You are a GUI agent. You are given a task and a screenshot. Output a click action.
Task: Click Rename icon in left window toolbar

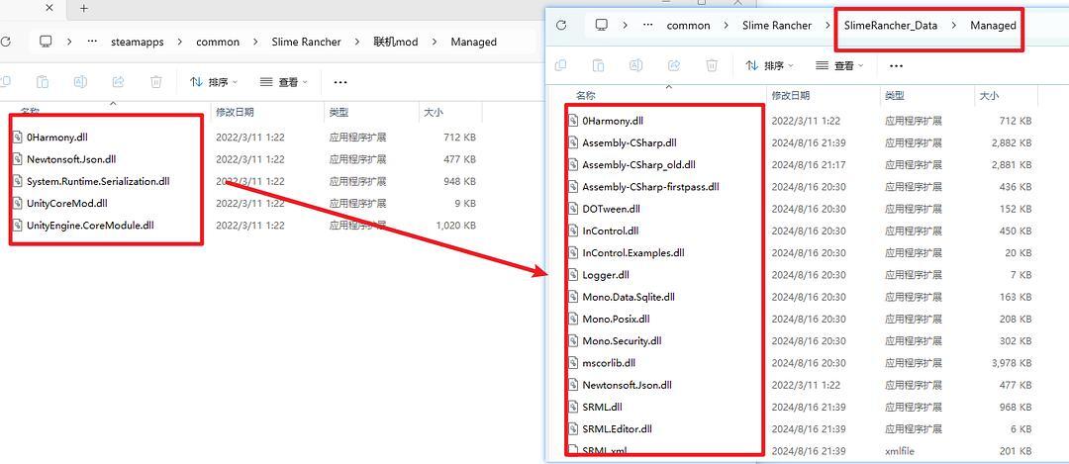point(80,82)
